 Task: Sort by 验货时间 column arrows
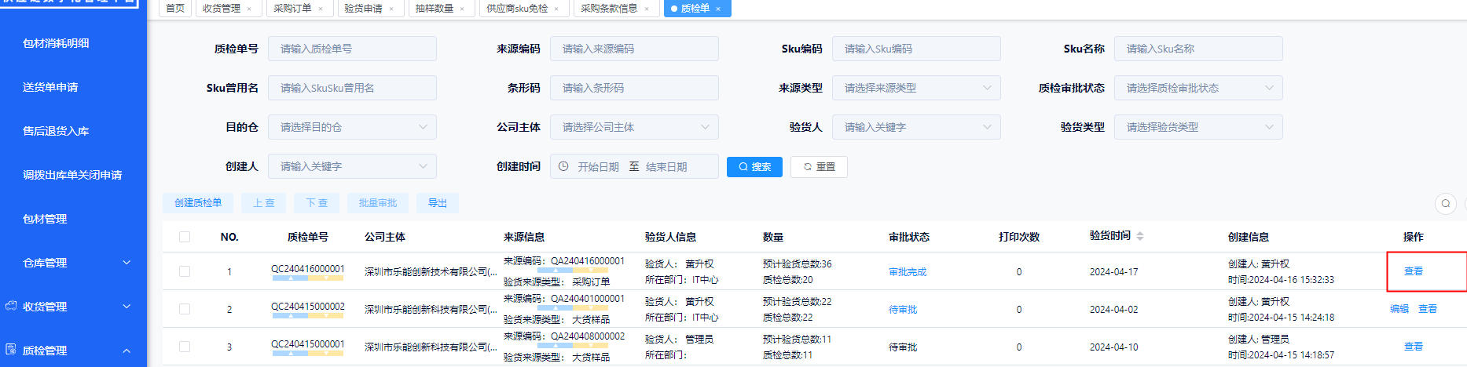point(1140,236)
